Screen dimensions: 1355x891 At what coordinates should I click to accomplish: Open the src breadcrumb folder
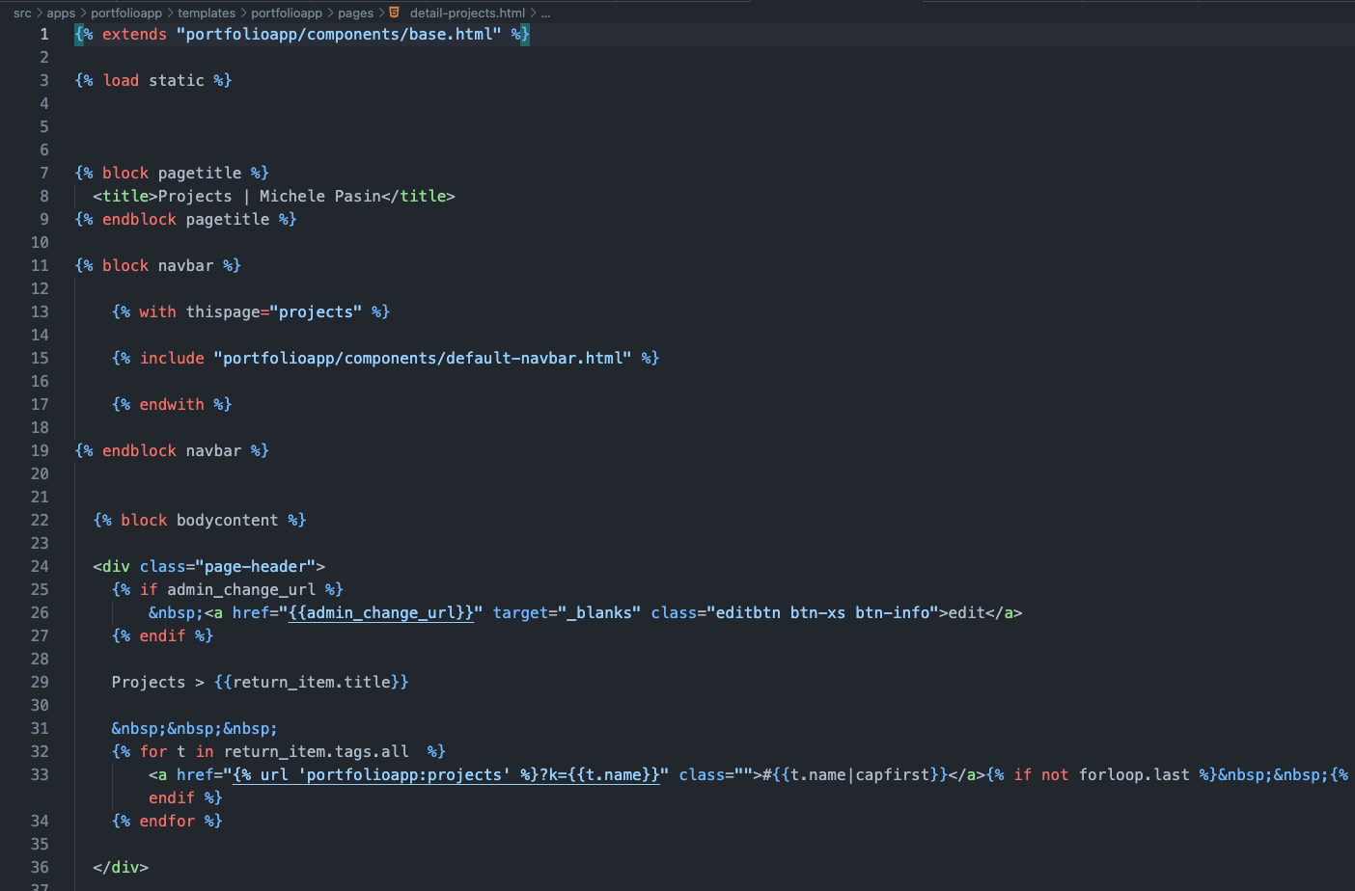[x=22, y=13]
